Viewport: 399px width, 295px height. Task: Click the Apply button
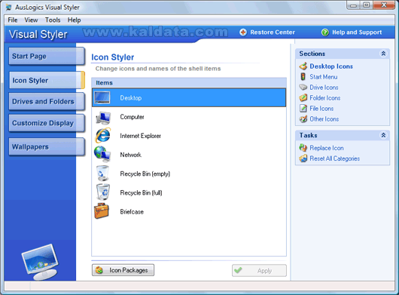tap(259, 271)
